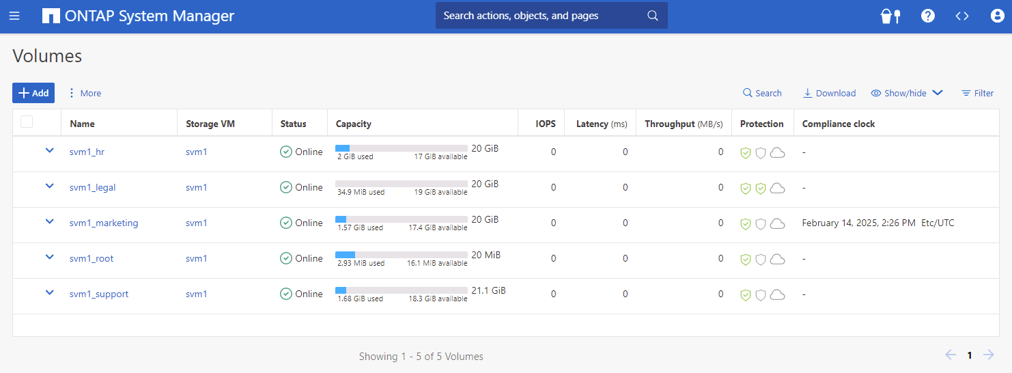Viewport: 1012px width, 373px height.
Task: Click the help question mark icon
Action: pyautogui.click(x=927, y=16)
